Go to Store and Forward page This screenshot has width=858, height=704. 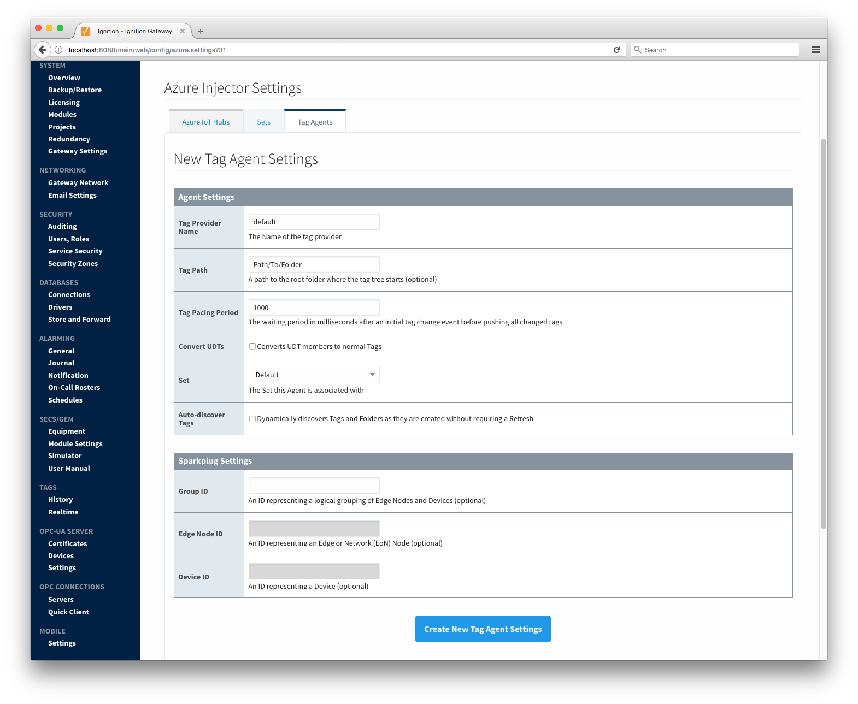(79, 320)
